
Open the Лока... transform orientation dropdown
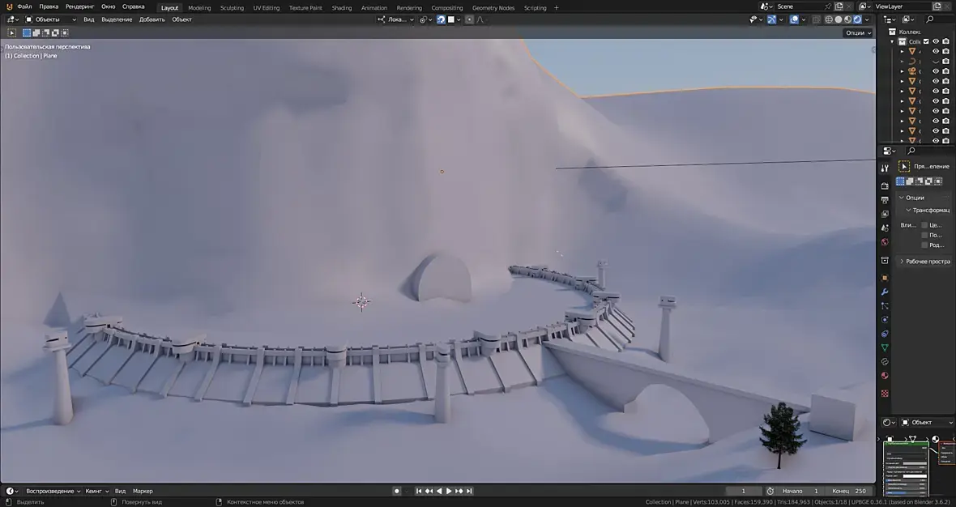click(x=395, y=19)
